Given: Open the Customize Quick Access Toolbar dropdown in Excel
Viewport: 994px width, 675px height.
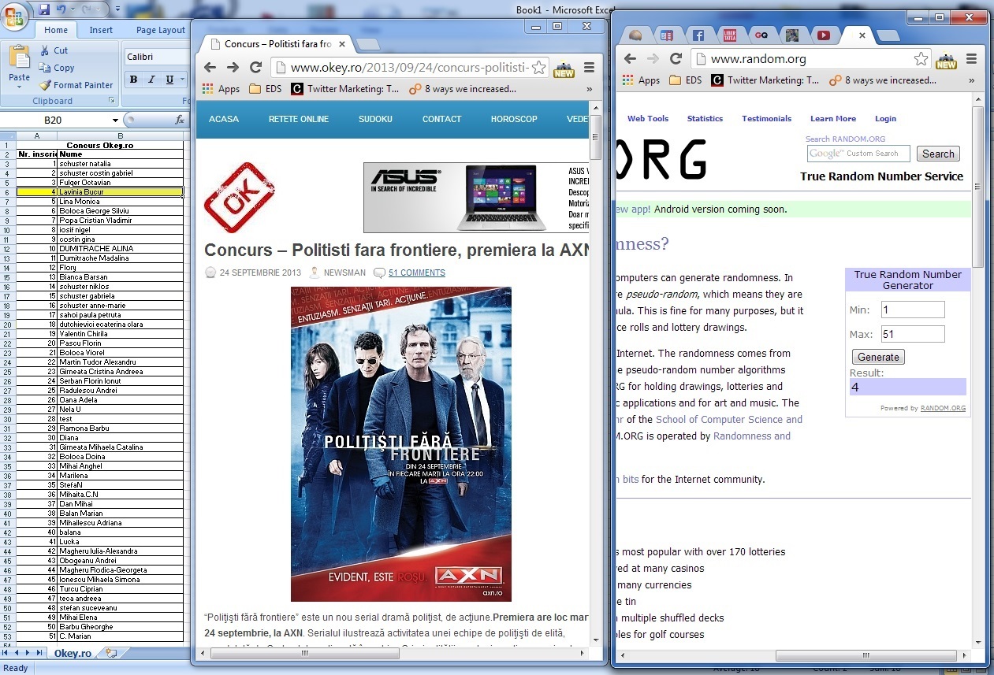Looking at the screenshot, I should tap(117, 10).
